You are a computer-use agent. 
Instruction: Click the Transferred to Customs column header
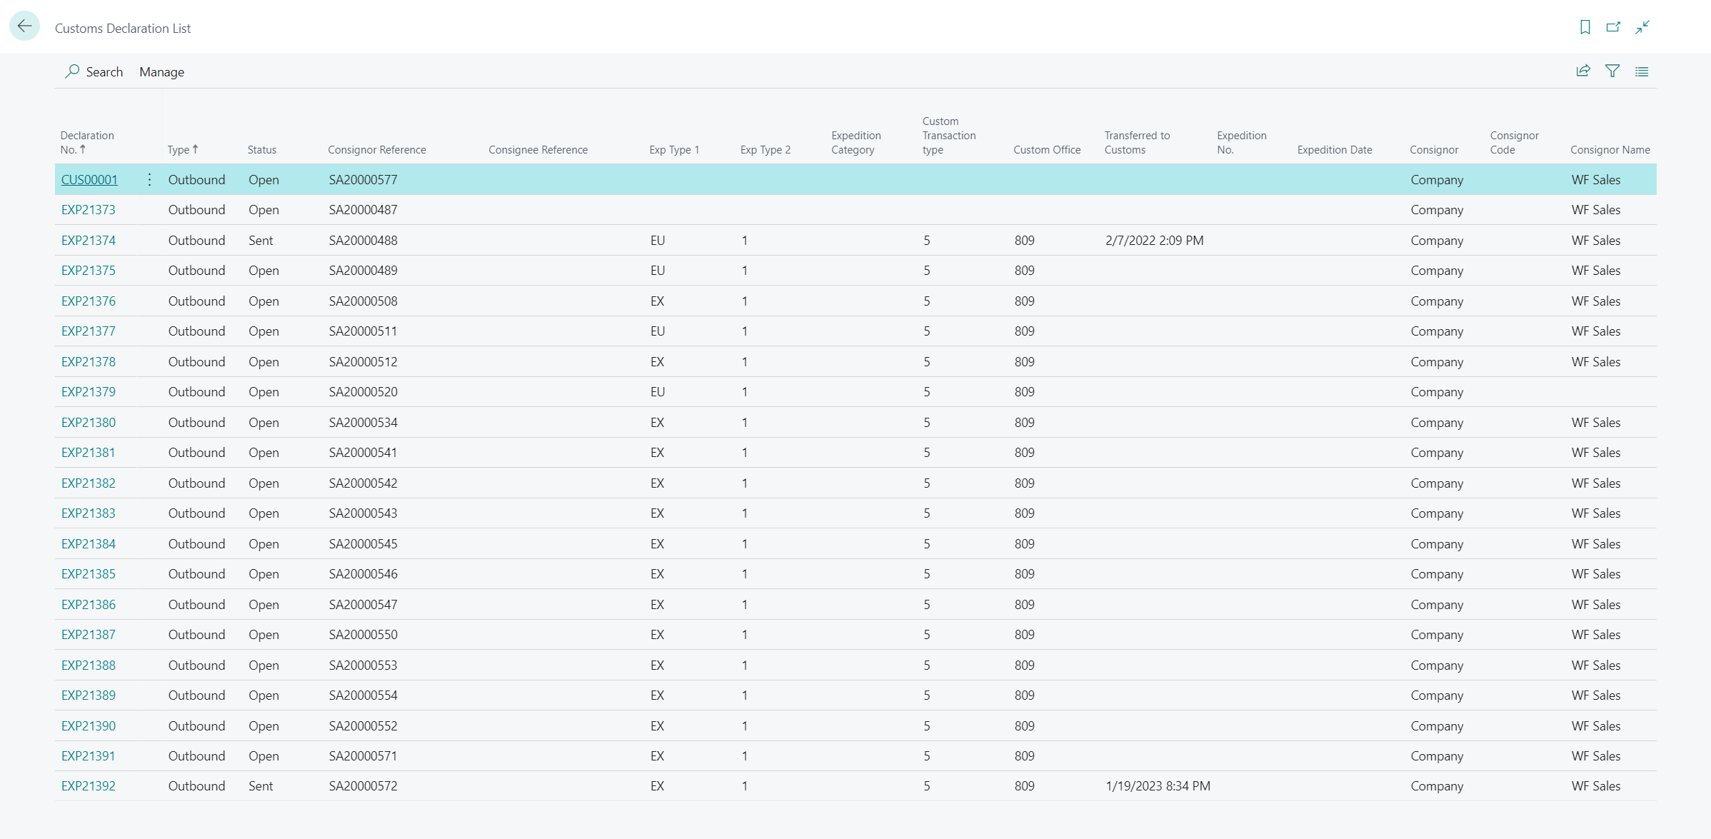coord(1136,142)
